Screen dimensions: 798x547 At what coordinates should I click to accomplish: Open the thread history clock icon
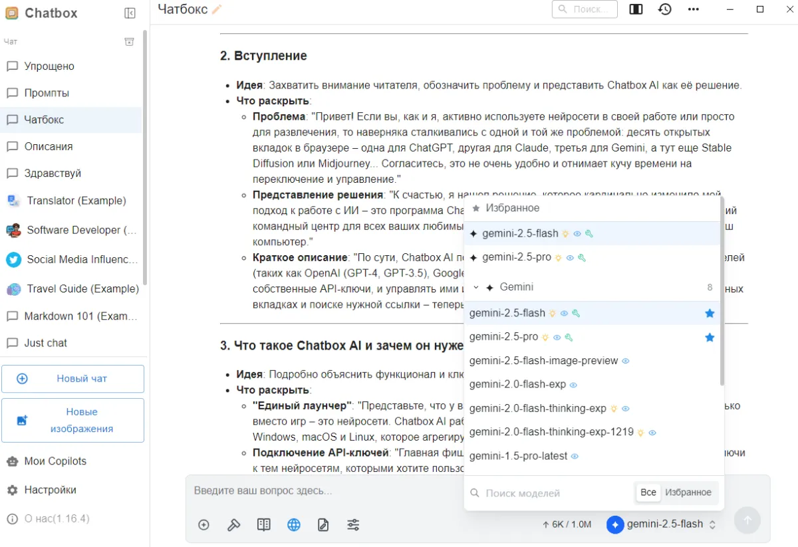[664, 9]
